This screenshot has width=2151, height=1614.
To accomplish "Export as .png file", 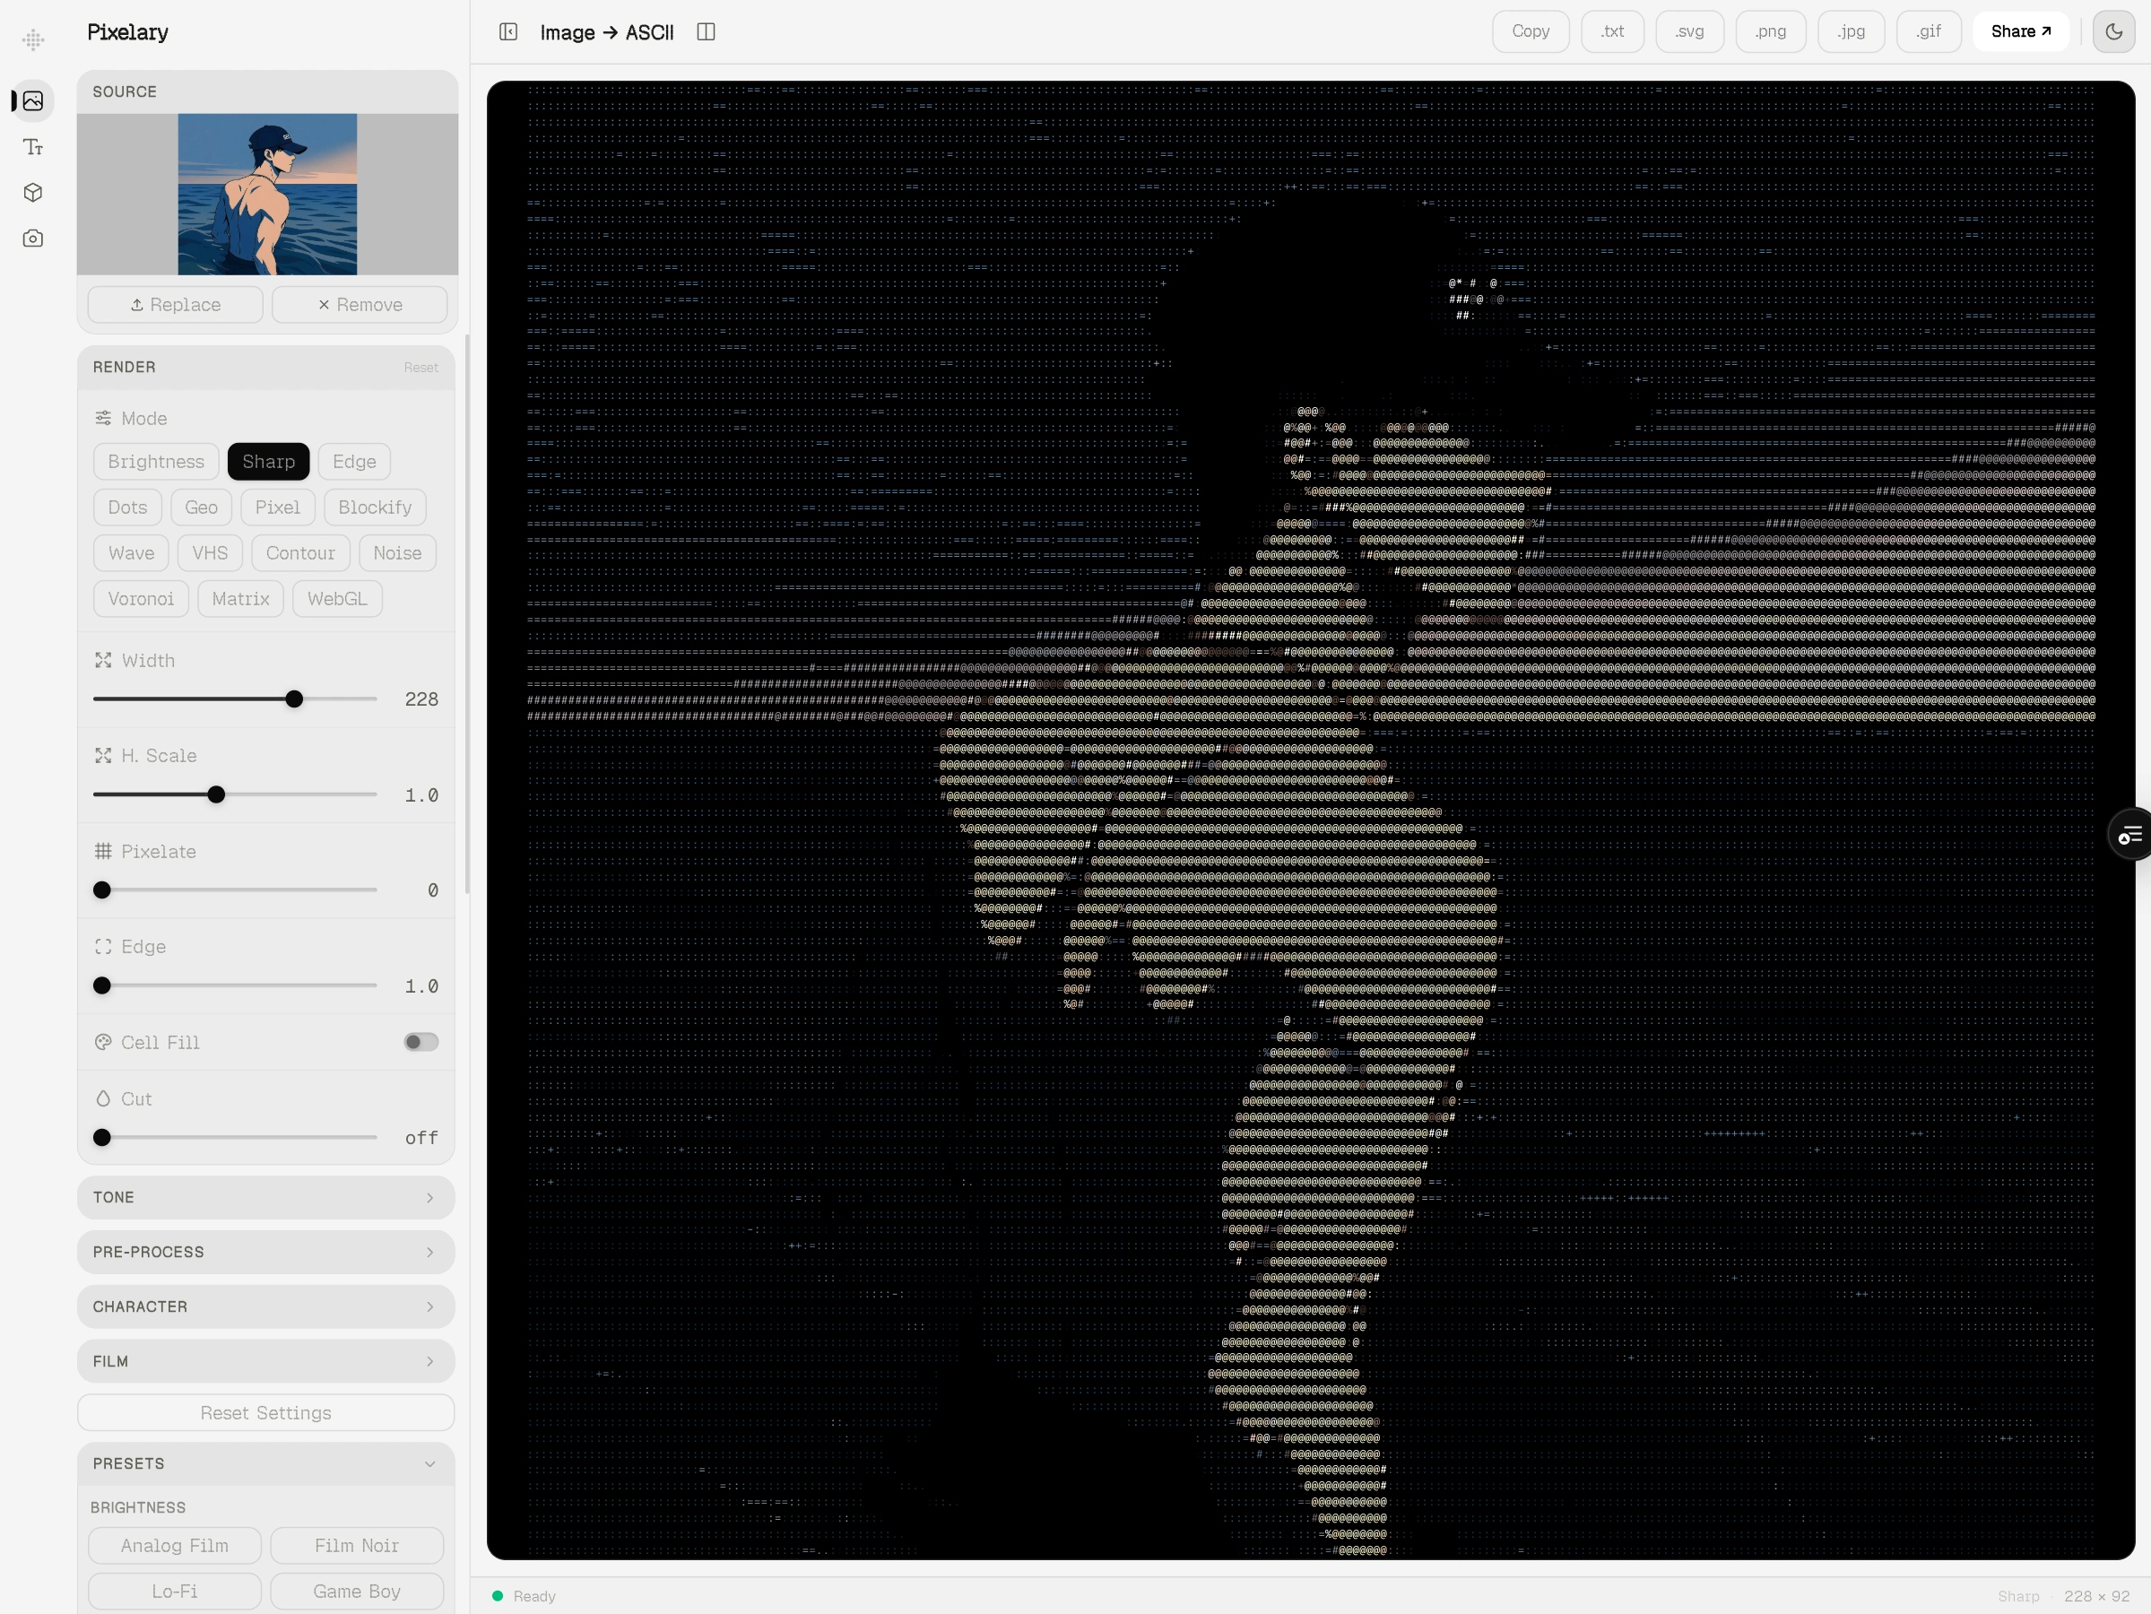I will click(1771, 32).
